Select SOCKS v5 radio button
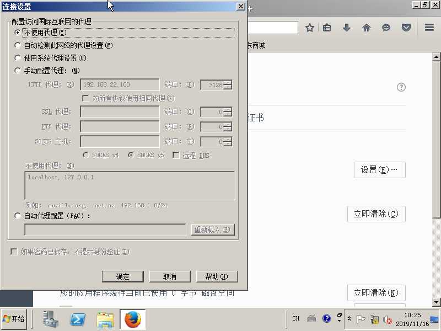This screenshot has height=331, width=441. (x=131, y=155)
